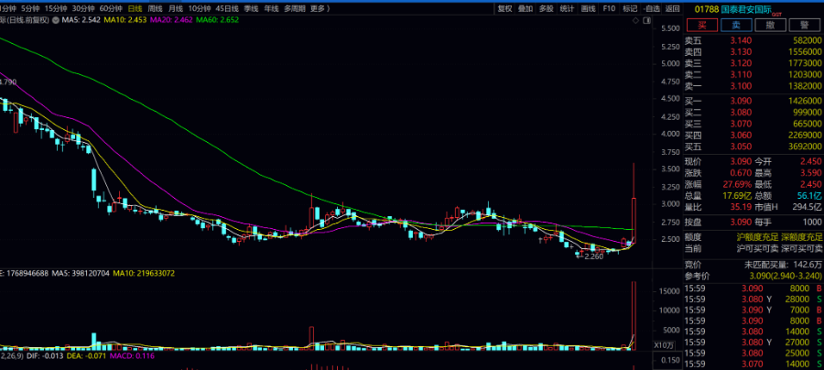
Task: Click the X10万 volume unit label
Action: pyautogui.click(x=666, y=344)
